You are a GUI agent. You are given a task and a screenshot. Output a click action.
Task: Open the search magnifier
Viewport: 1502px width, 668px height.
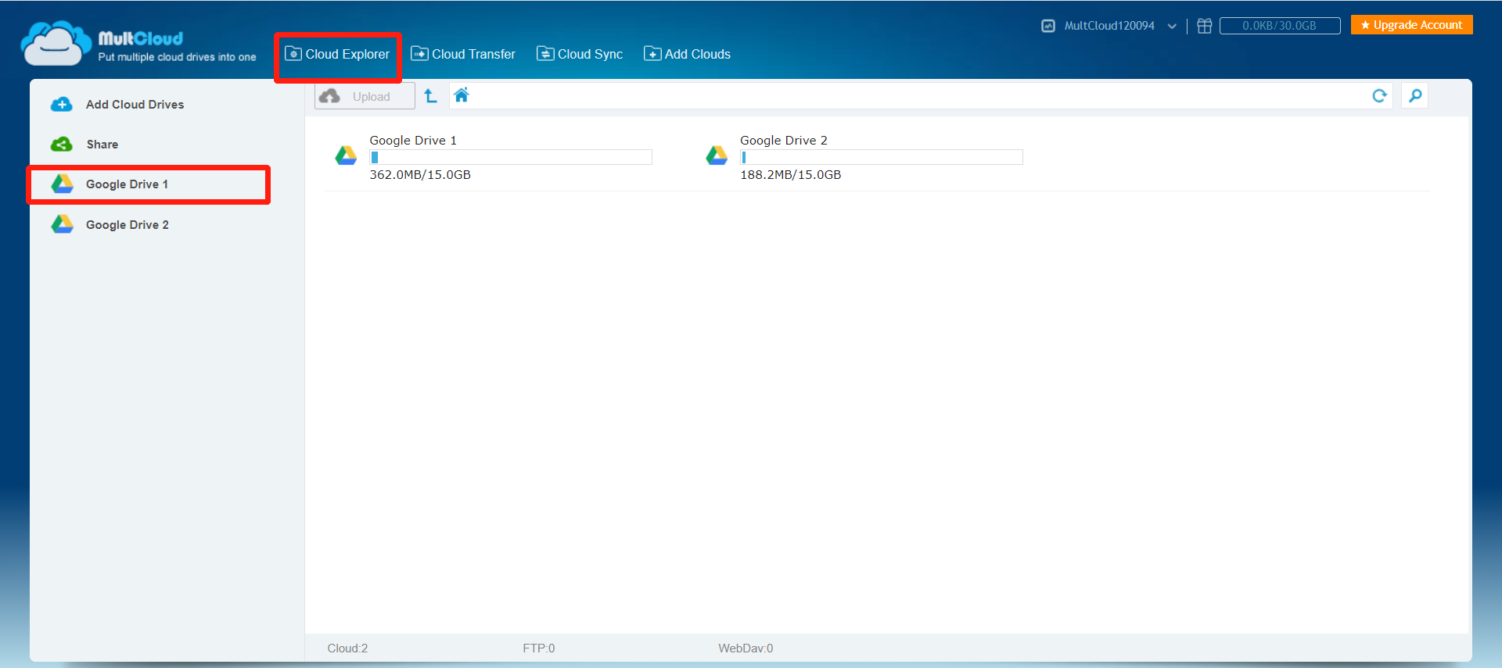pos(1415,95)
